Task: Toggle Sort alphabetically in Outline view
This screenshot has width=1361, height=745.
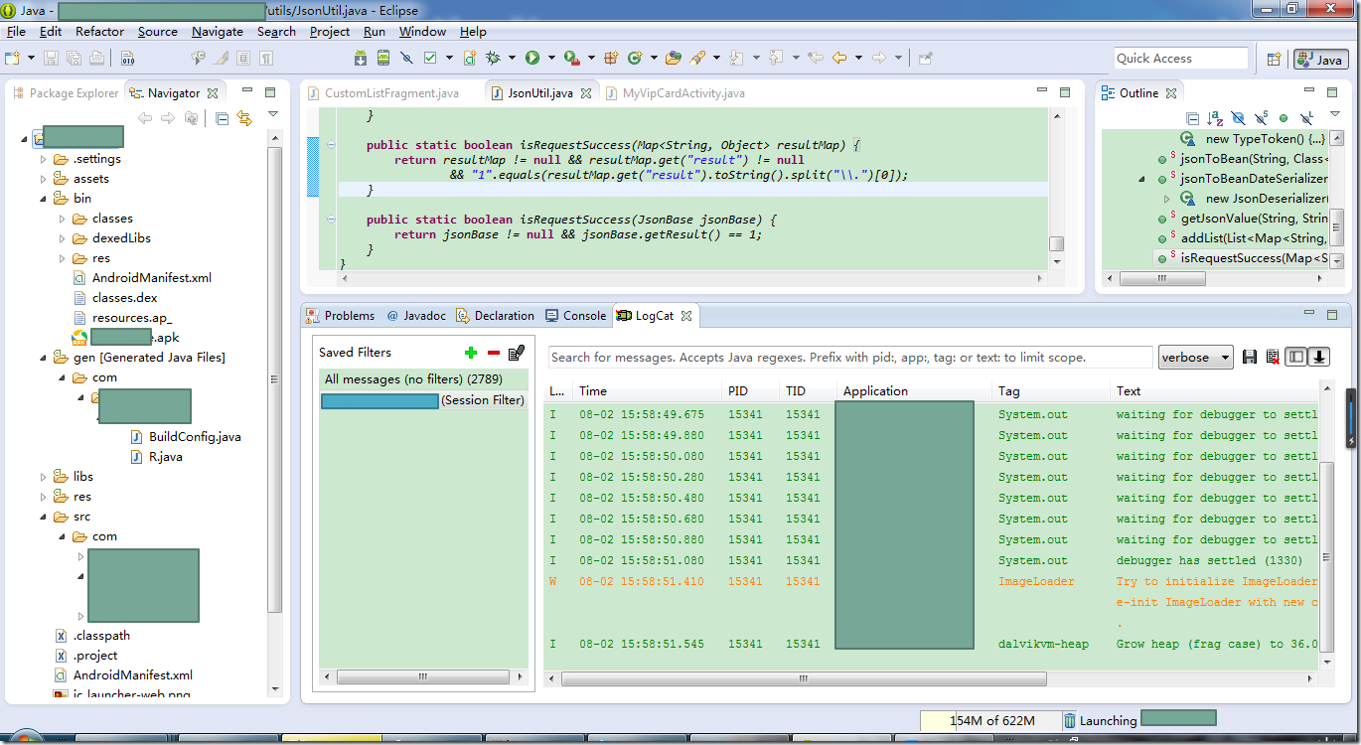Action: pos(1215,118)
